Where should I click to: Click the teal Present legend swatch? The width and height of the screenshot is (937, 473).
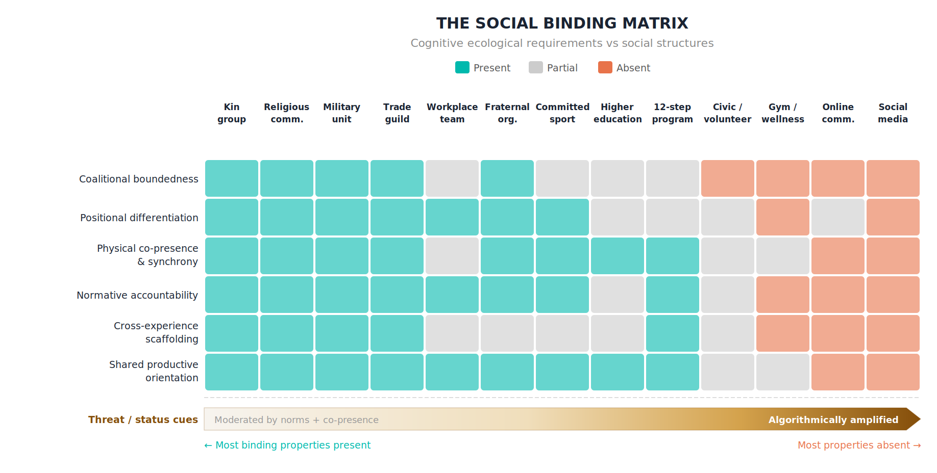click(x=462, y=68)
